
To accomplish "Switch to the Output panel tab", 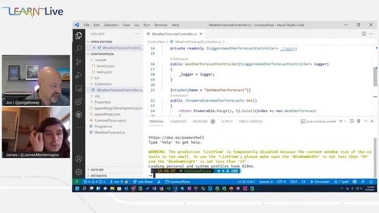I will [227, 121].
